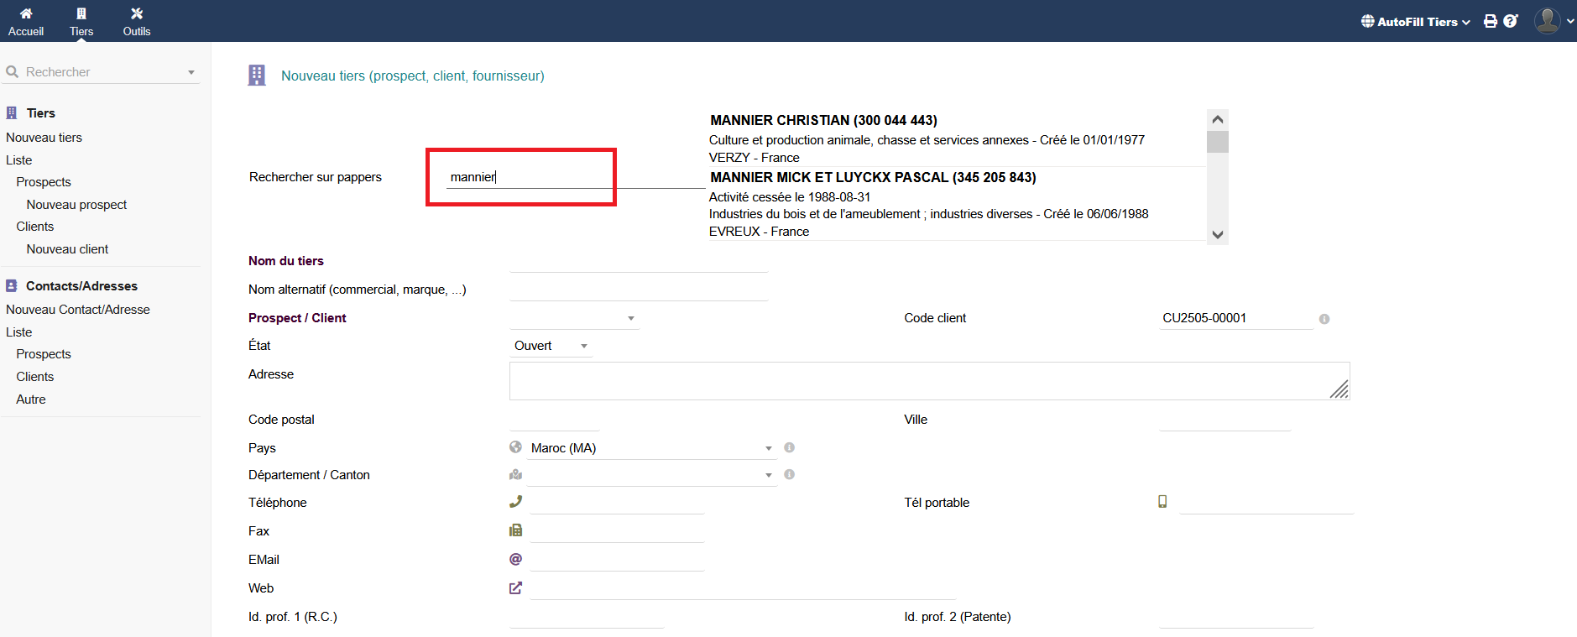
Task: Click Nouveau prospect in the sidebar
Action: (x=76, y=205)
